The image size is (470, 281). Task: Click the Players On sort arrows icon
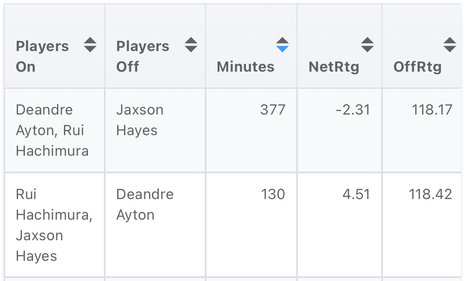click(x=90, y=45)
